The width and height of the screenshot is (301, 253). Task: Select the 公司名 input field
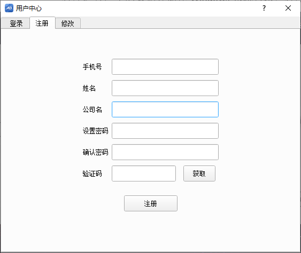[165, 109]
